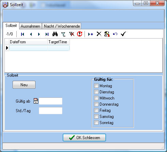Toggle the Freitag checkbox

[96, 110]
